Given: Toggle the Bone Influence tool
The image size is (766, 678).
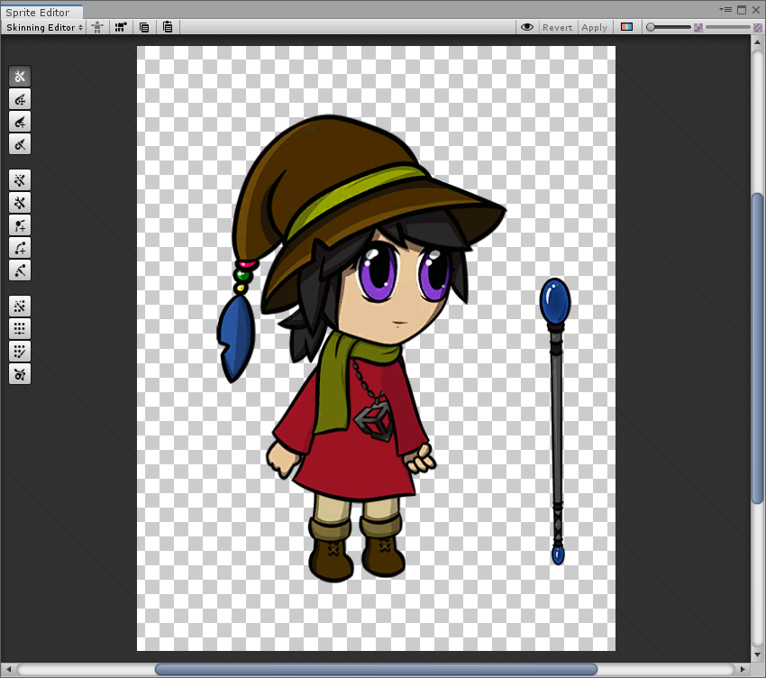Looking at the screenshot, I should click(20, 373).
